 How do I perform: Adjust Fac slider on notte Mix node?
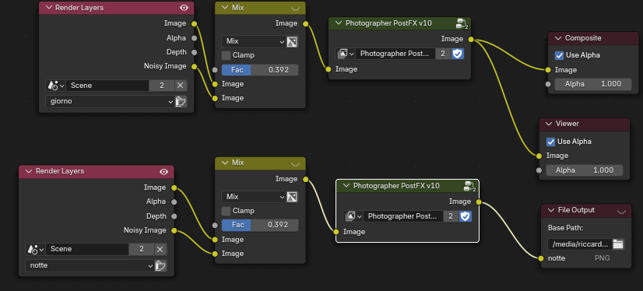click(260, 225)
